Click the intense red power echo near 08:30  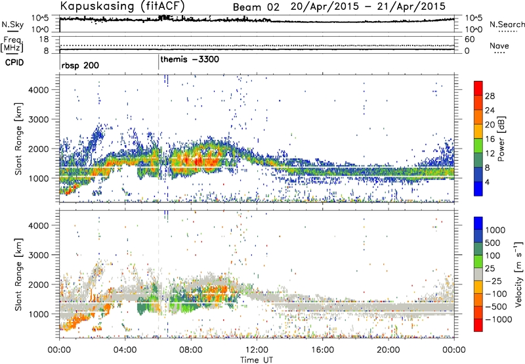pos(198,162)
